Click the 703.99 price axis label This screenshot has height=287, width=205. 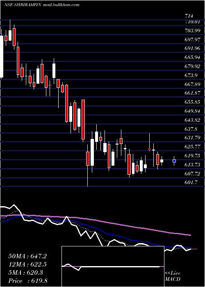192,31
